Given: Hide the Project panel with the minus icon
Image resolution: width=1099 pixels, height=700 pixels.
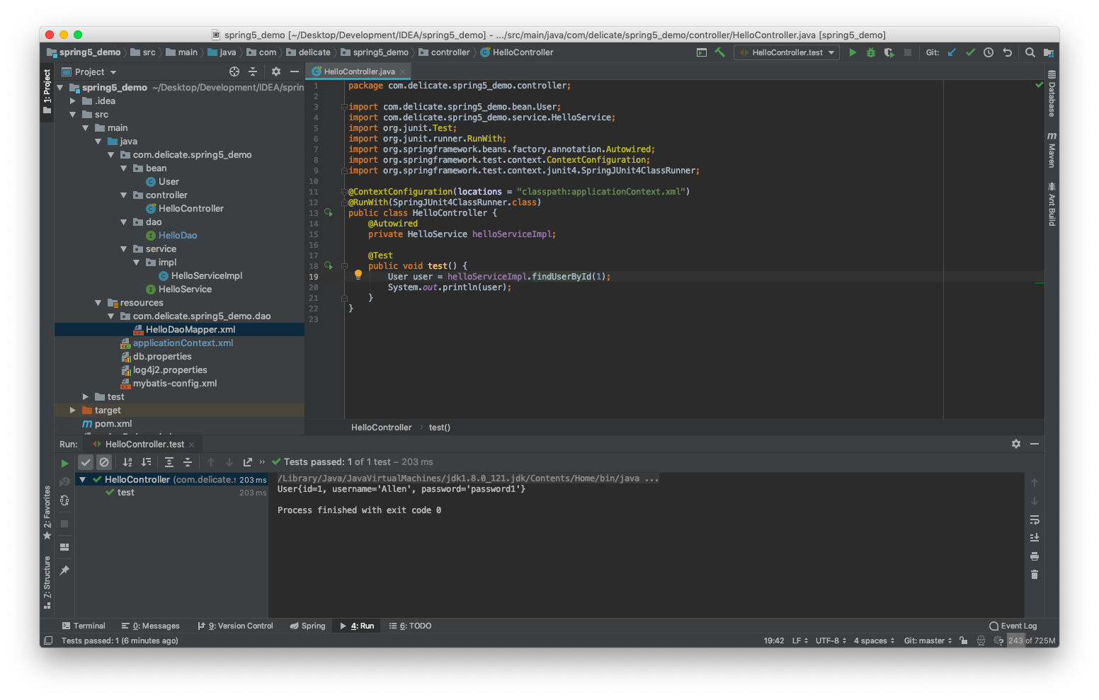Looking at the screenshot, I should pos(295,71).
